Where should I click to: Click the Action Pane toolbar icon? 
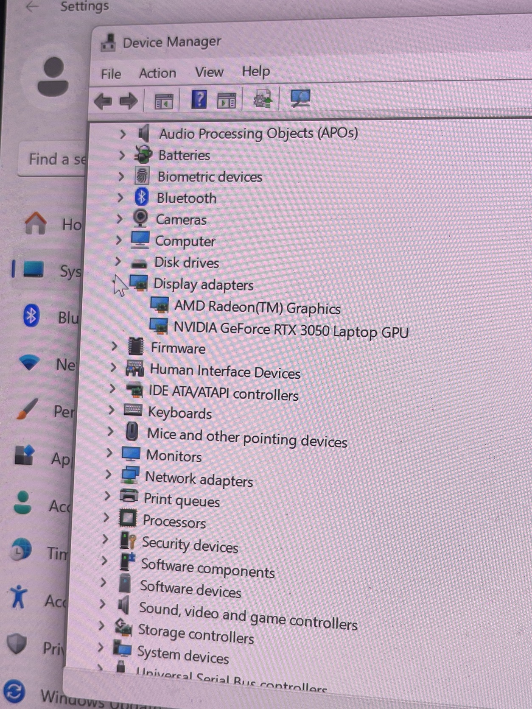tap(226, 100)
